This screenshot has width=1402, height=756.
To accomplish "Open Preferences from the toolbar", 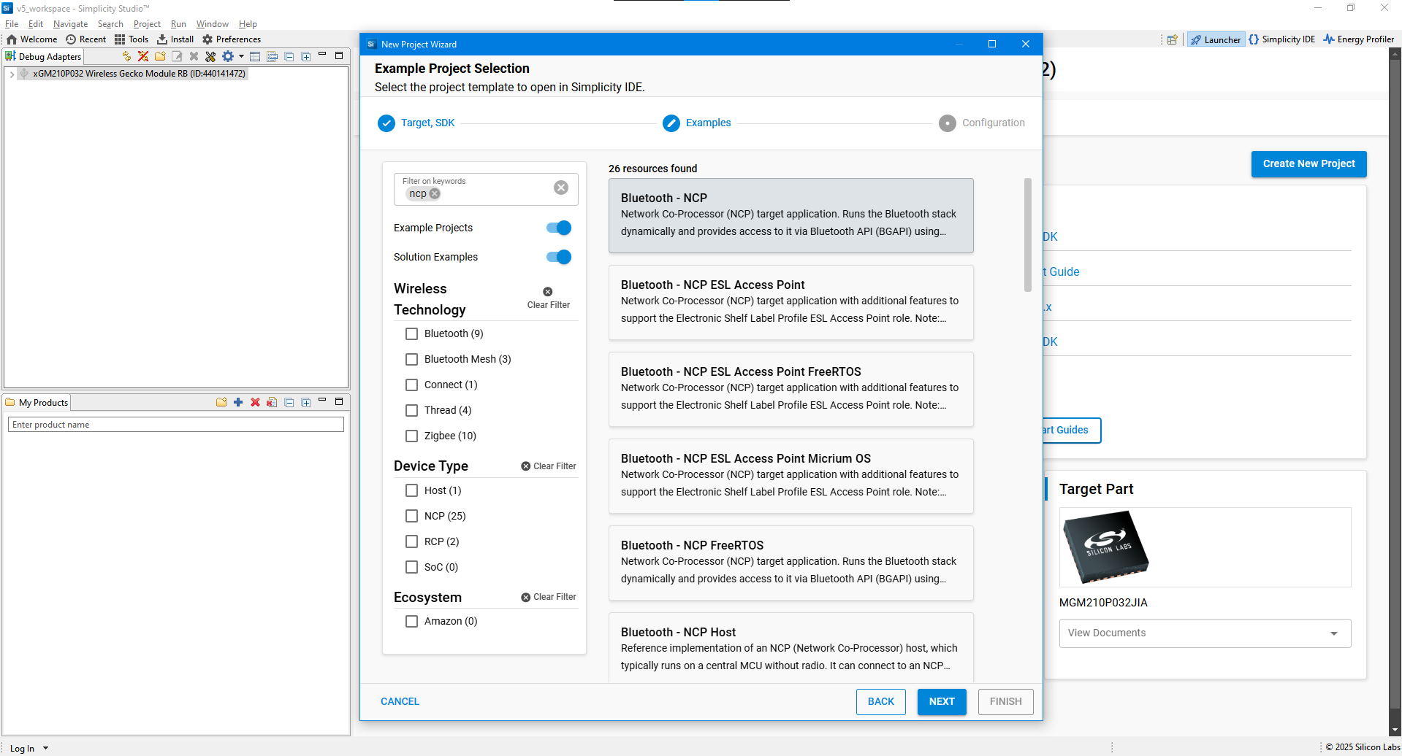I will [x=231, y=39].
